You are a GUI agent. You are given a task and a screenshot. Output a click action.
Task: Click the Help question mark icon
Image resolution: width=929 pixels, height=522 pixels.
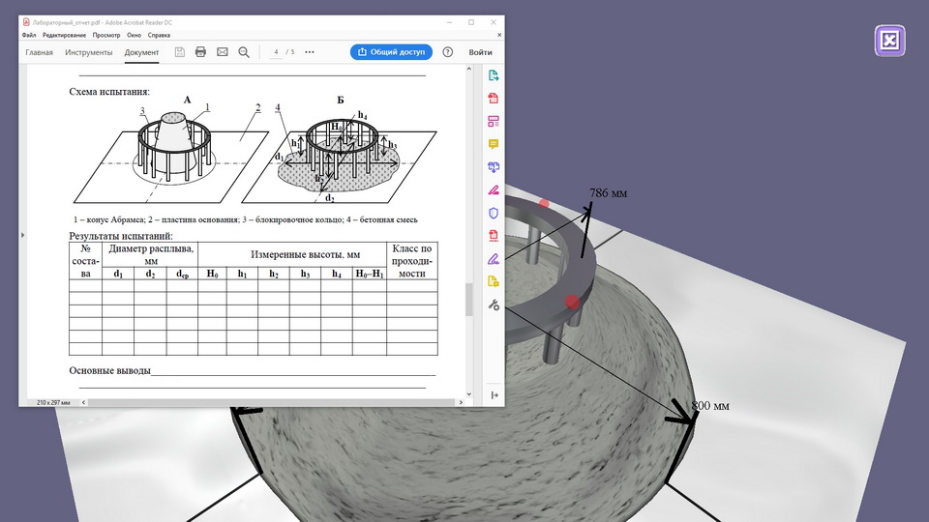[448, 52]
